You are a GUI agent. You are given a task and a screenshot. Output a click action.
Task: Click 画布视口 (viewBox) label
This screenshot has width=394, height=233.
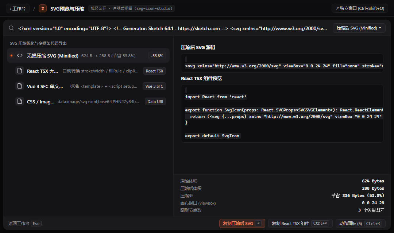198,203
